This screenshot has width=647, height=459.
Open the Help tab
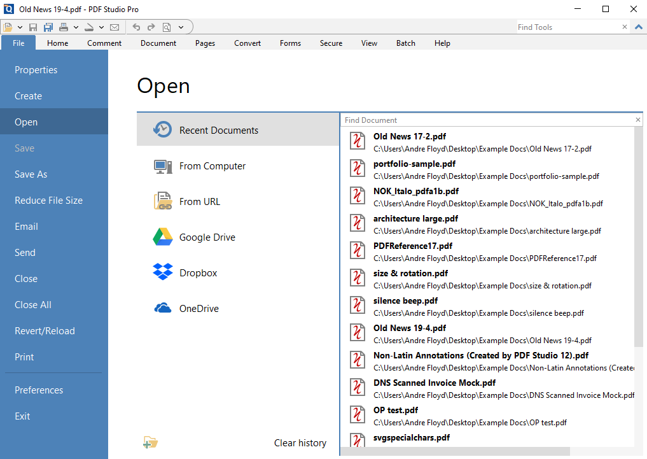pos(442,43)
